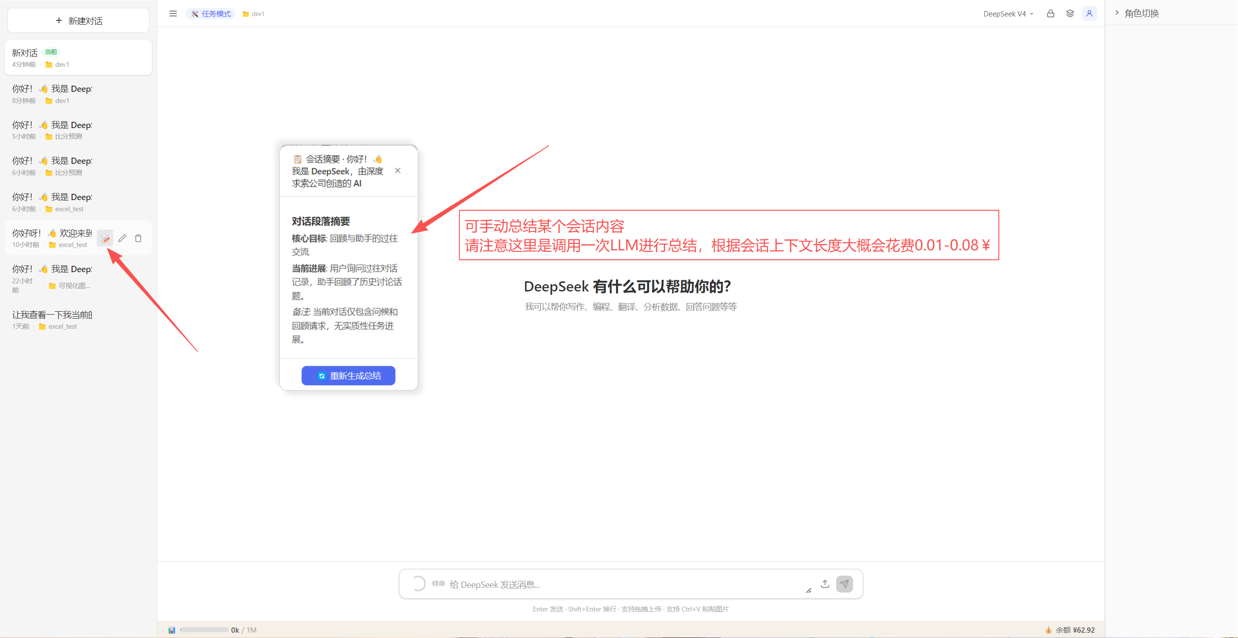Screen dimensions: 1238x638
Task: Click the 余额 ¥62.92 balance indicator
Action: [x=1070, y=630]
